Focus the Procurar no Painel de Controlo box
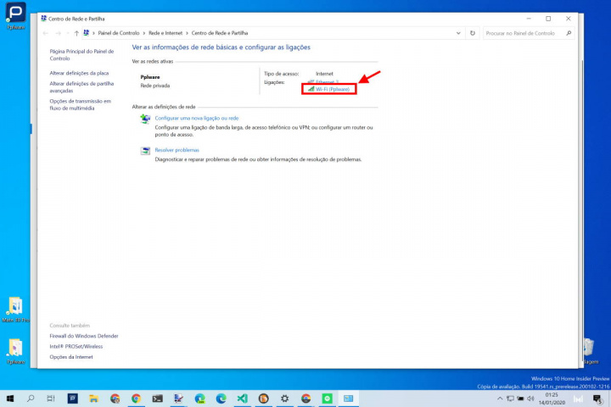Image resolution: width=611 pixels, height=407 pixels. (522, 33)
